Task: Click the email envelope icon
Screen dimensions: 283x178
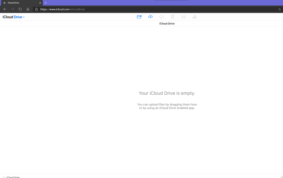Action: tap(183, 17)
